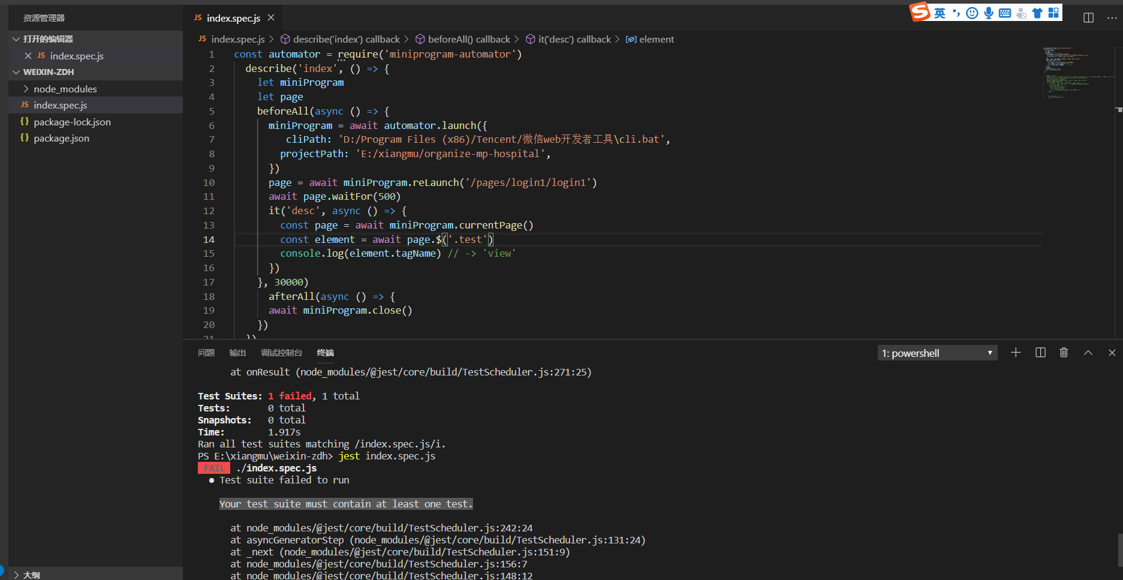Toggle Sogou Chinese/English input mode

[x=940, y=13]
